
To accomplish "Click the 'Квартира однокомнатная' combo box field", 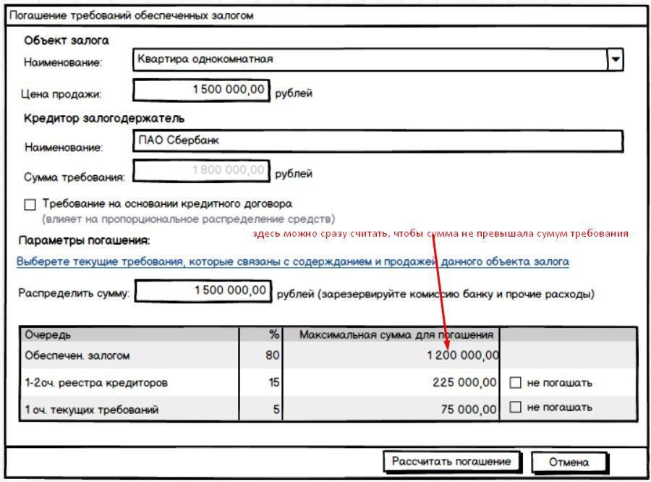I will point(369,60).
